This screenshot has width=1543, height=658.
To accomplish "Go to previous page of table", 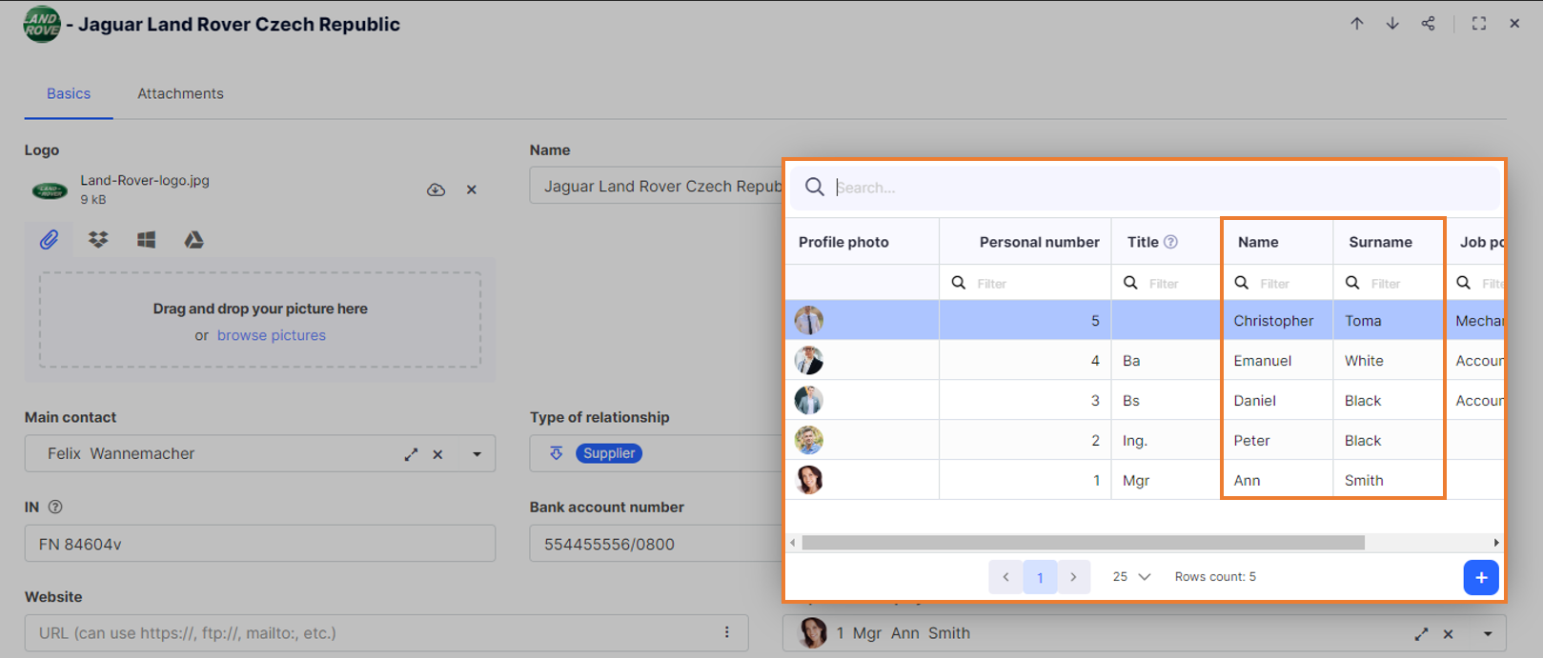I will [x=1005, y=577].
